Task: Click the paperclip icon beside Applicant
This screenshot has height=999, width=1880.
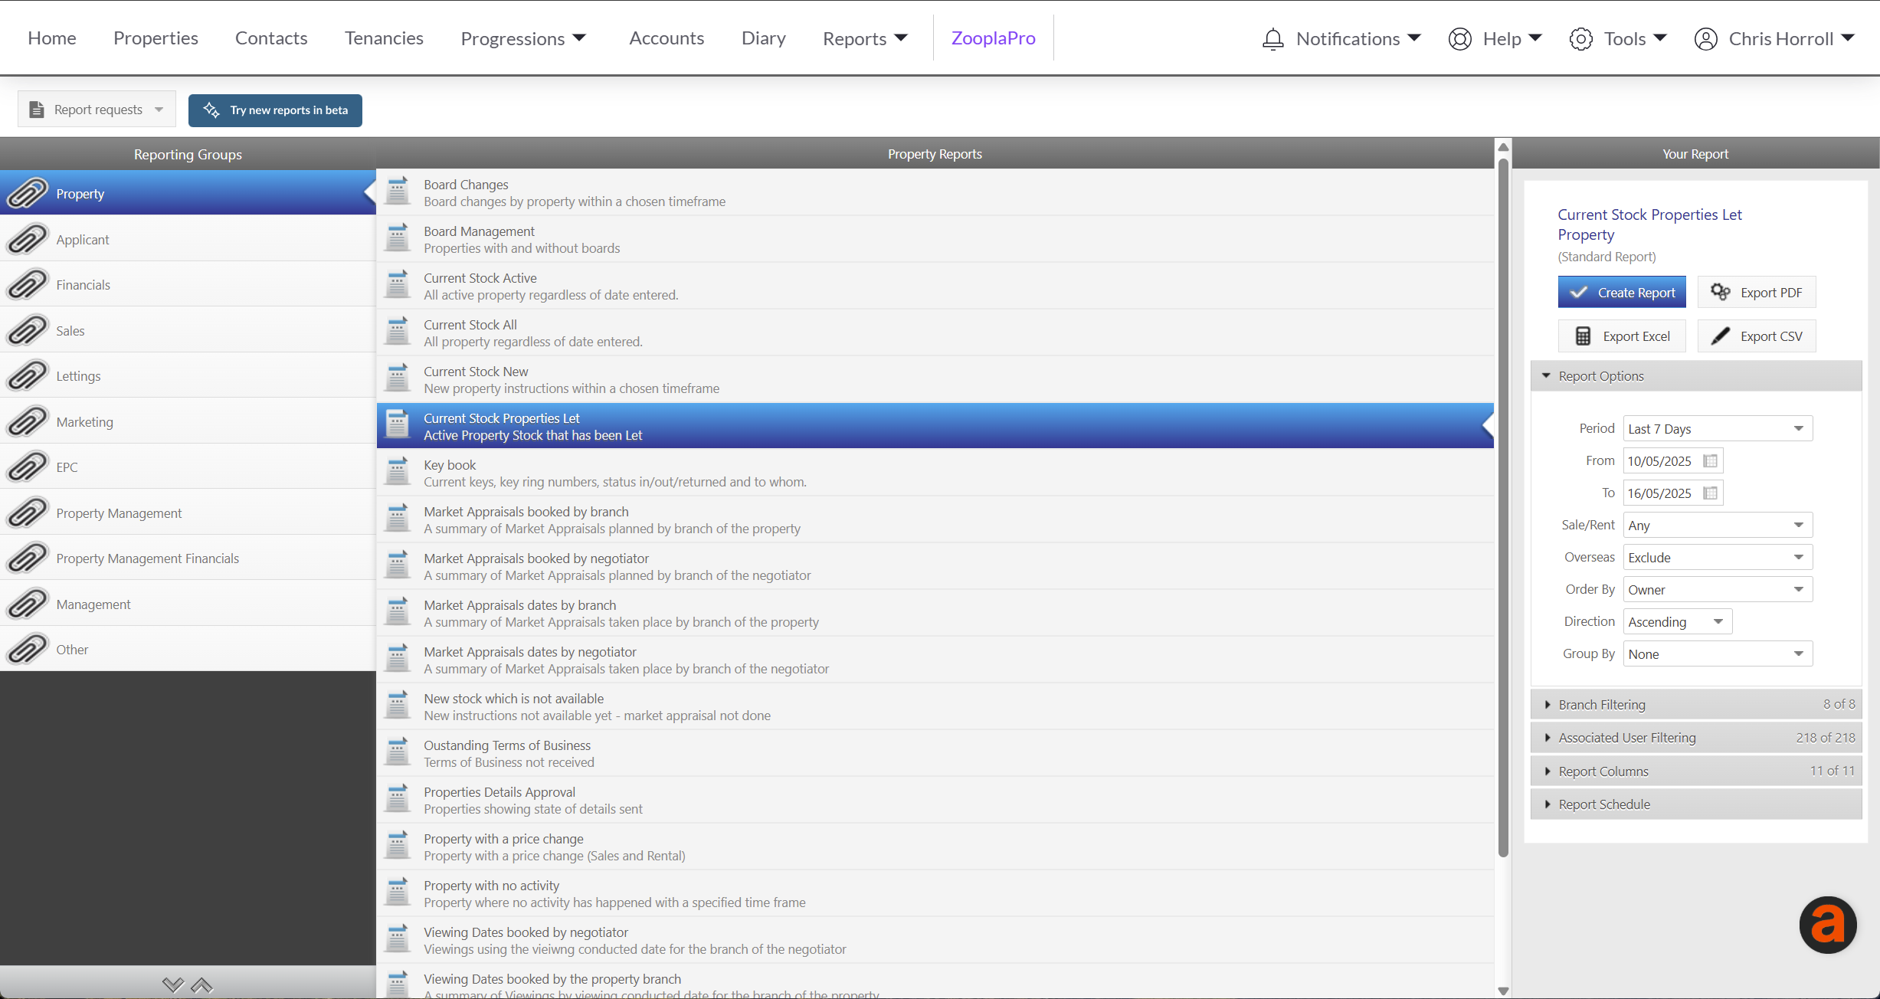Action: 27,239
